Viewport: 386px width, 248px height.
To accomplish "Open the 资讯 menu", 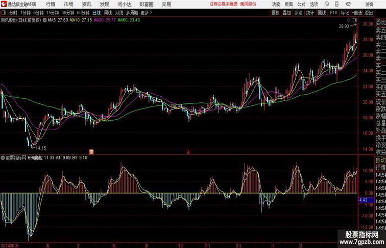I will click(87, 4).
